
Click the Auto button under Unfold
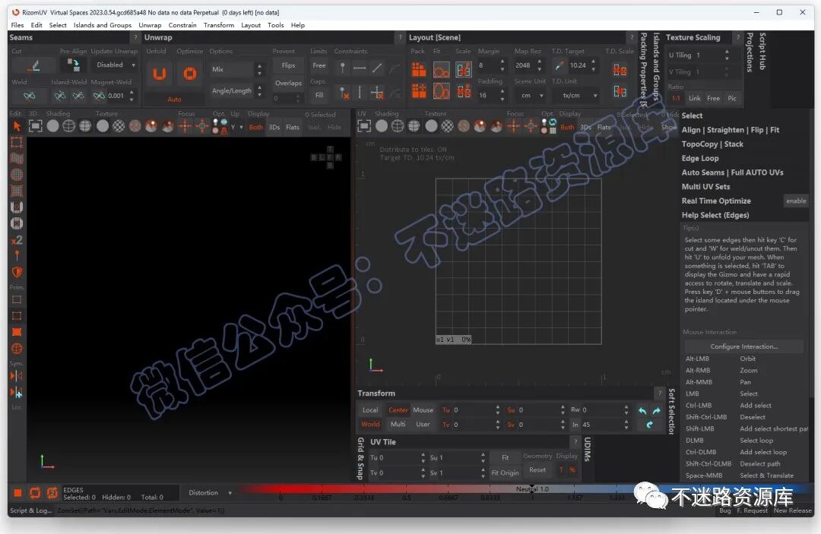tap(174, 100)
